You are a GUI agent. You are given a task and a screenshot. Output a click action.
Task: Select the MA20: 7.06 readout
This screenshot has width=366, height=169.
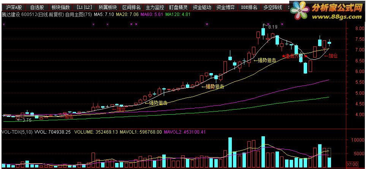point(127,14)
